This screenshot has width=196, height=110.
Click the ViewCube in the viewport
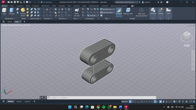[187, 35]
